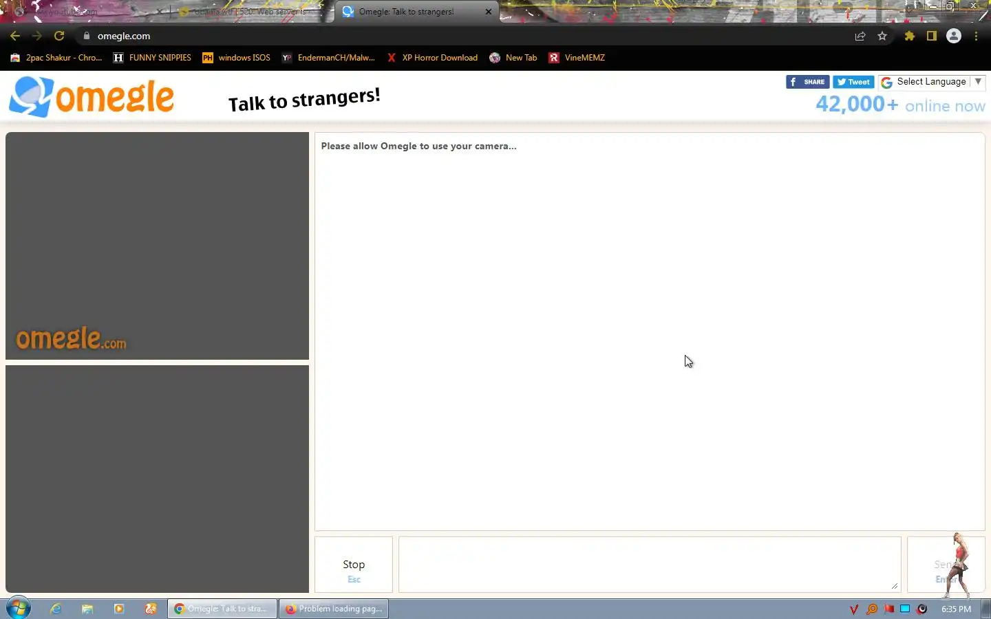This screenshot has height=619, width=991.
Task: Click the address bar URL omegle.com
Action: 124,36
